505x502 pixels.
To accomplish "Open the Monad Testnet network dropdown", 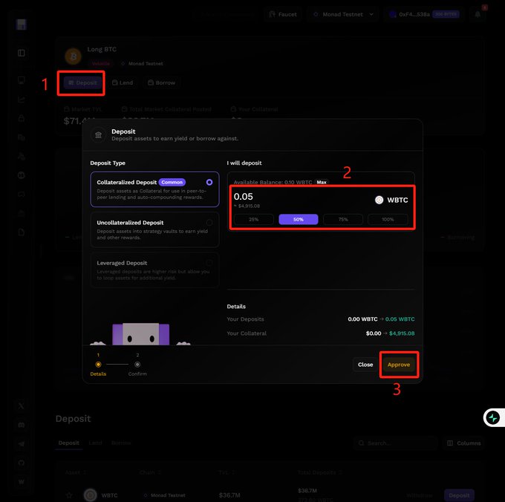I will pos(343,15).
